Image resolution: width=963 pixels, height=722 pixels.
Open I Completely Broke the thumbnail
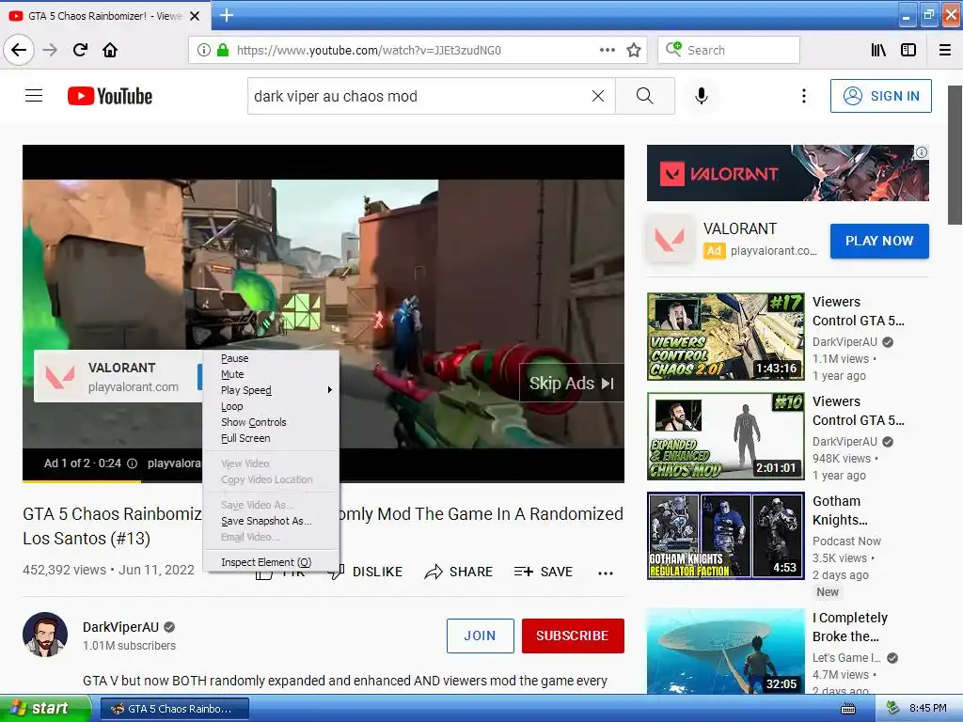pos(725,651)
